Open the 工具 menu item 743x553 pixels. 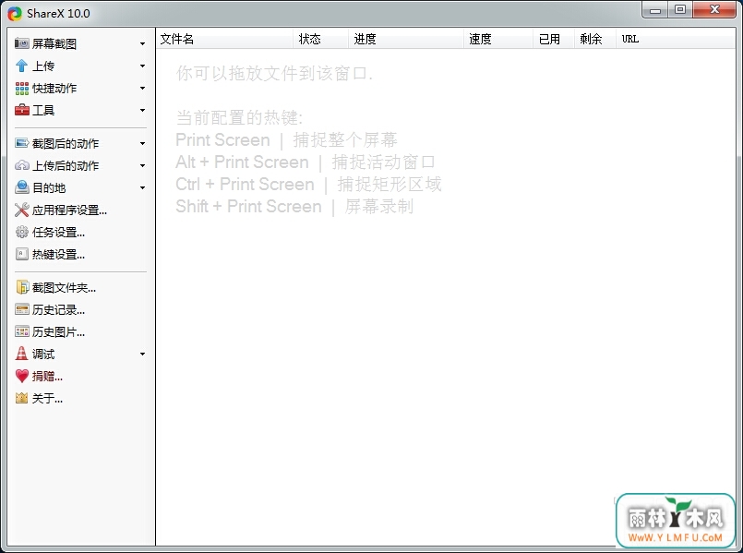click(80, 110)
